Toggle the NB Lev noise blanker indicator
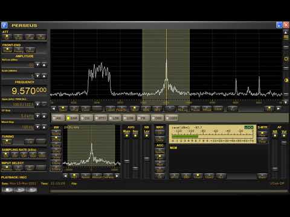Image resolution: width=290 pixels, height=217 pixels. click(147, 136)
